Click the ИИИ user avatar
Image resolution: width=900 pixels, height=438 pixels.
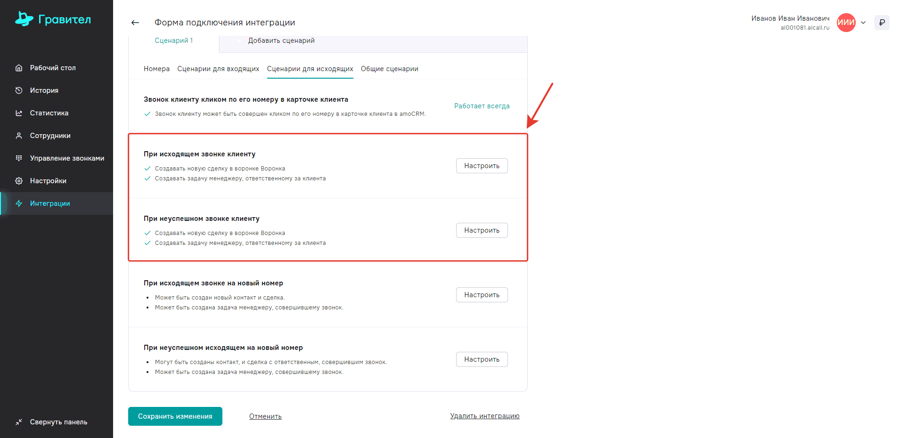pyautogui.click(x=846, y=23)
